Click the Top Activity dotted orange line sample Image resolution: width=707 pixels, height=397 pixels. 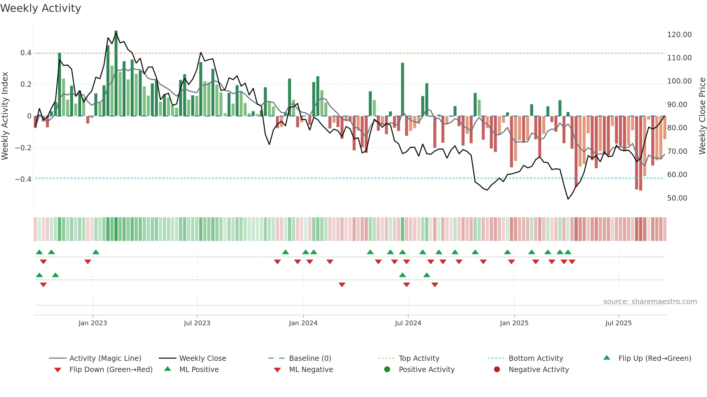[386, 358]
